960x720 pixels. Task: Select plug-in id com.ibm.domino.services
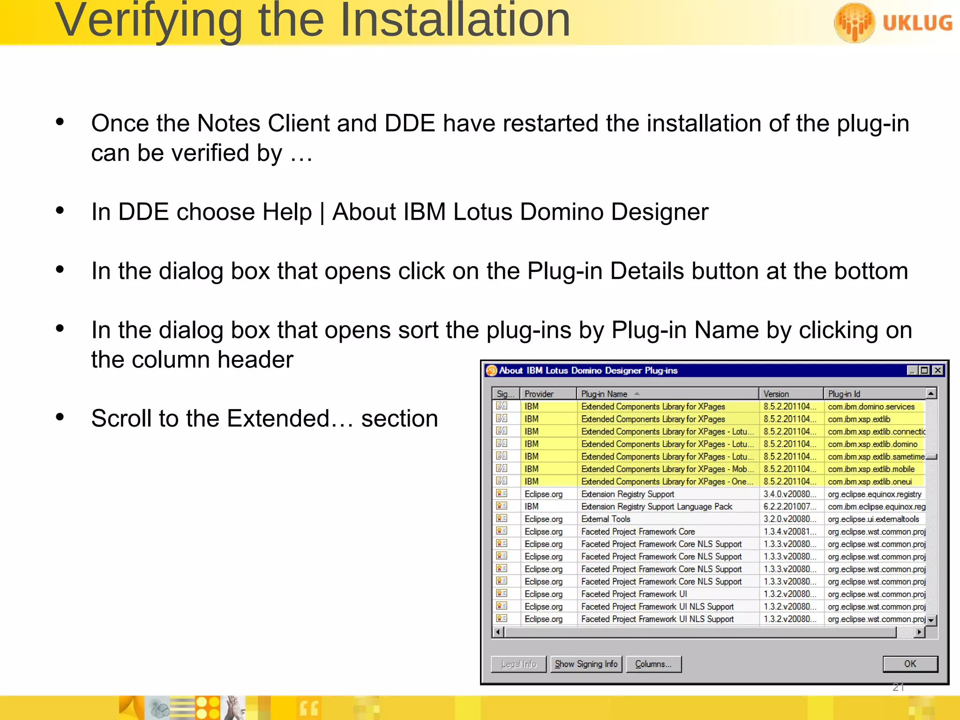click(871, 406)
